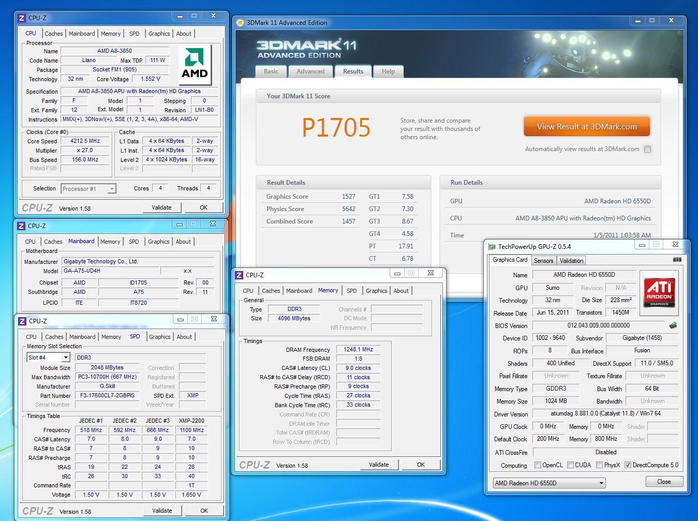Toggle the PhysX checkbox in GPU-Z
The height and width of the screenshot is (521, 698).
click(x=599, y=465)
